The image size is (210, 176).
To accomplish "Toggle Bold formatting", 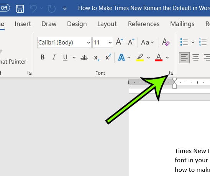I will pos(43,57).
